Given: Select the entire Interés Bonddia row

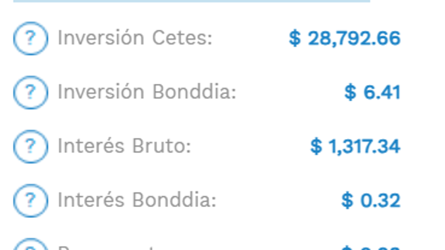Looking at the screenshot, I should pyautogui.click(x=209, y=200).
